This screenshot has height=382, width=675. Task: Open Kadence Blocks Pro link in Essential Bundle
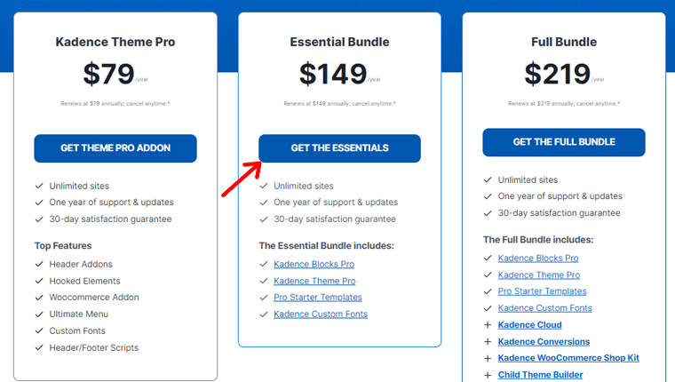314,265
